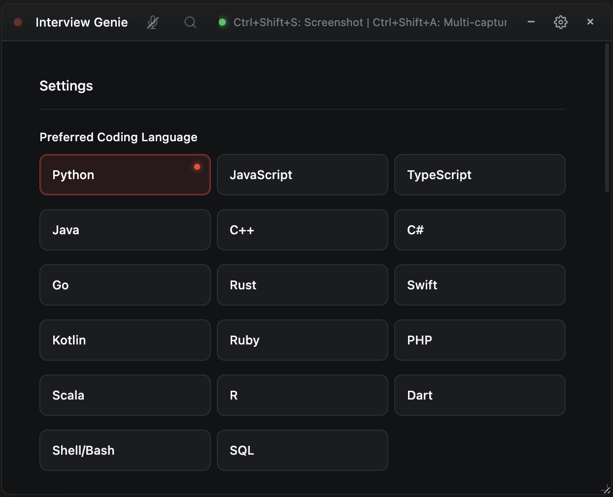
Task: Pick Java as preferred language
Action: click(x=125, y=230)
